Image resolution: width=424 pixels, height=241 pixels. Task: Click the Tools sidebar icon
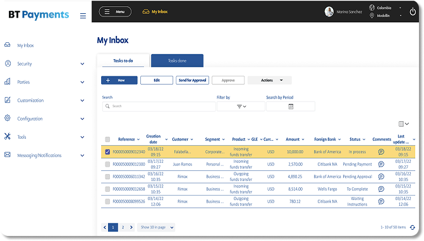click(x=8, y=136)
